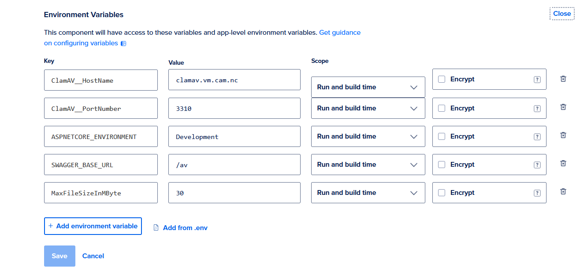Remove the MaxFileSizeInMByte variable with trash icon
This screenshot has width=580, height=271.
click(x=563, y=191)
